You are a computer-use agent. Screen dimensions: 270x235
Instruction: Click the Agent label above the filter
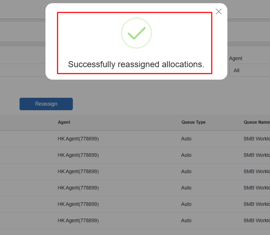point(236,58)
